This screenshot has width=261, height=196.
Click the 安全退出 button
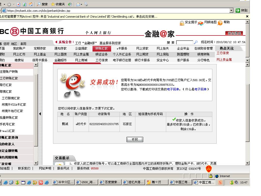pos(234,33)
